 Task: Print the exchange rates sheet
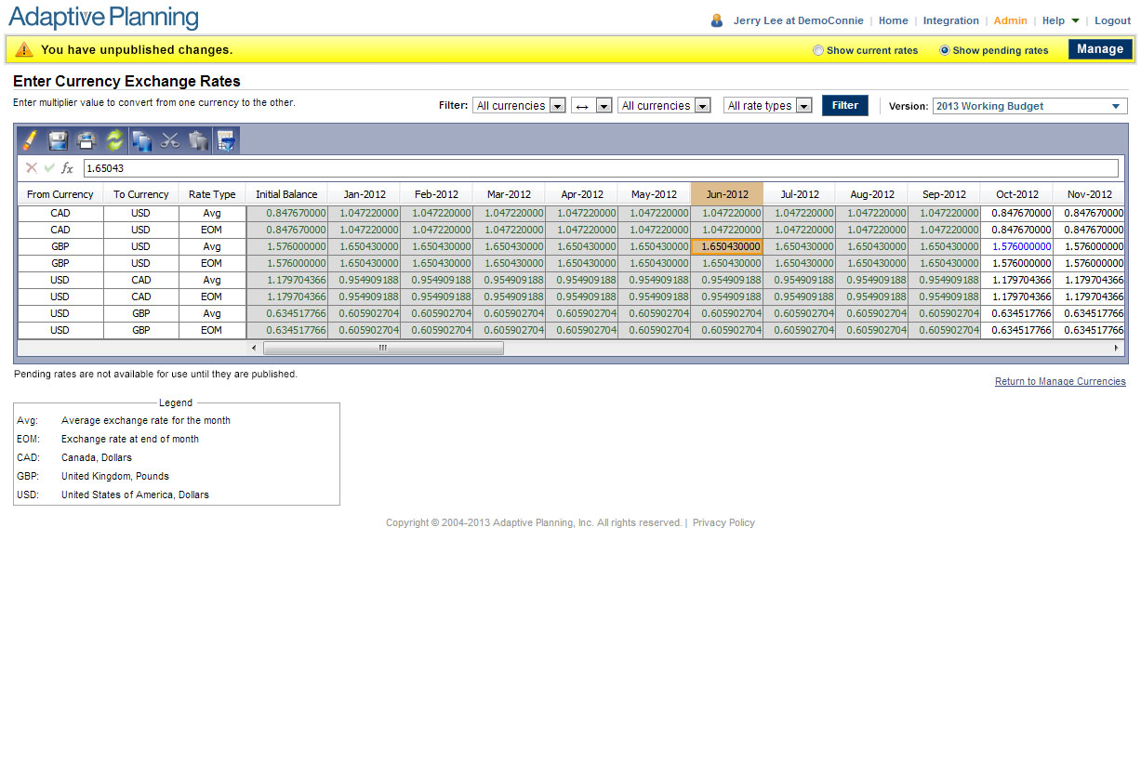(86, 141)
